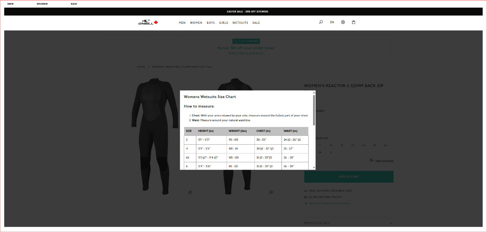Click the promo code EASTER10 badge

[246, 41]
